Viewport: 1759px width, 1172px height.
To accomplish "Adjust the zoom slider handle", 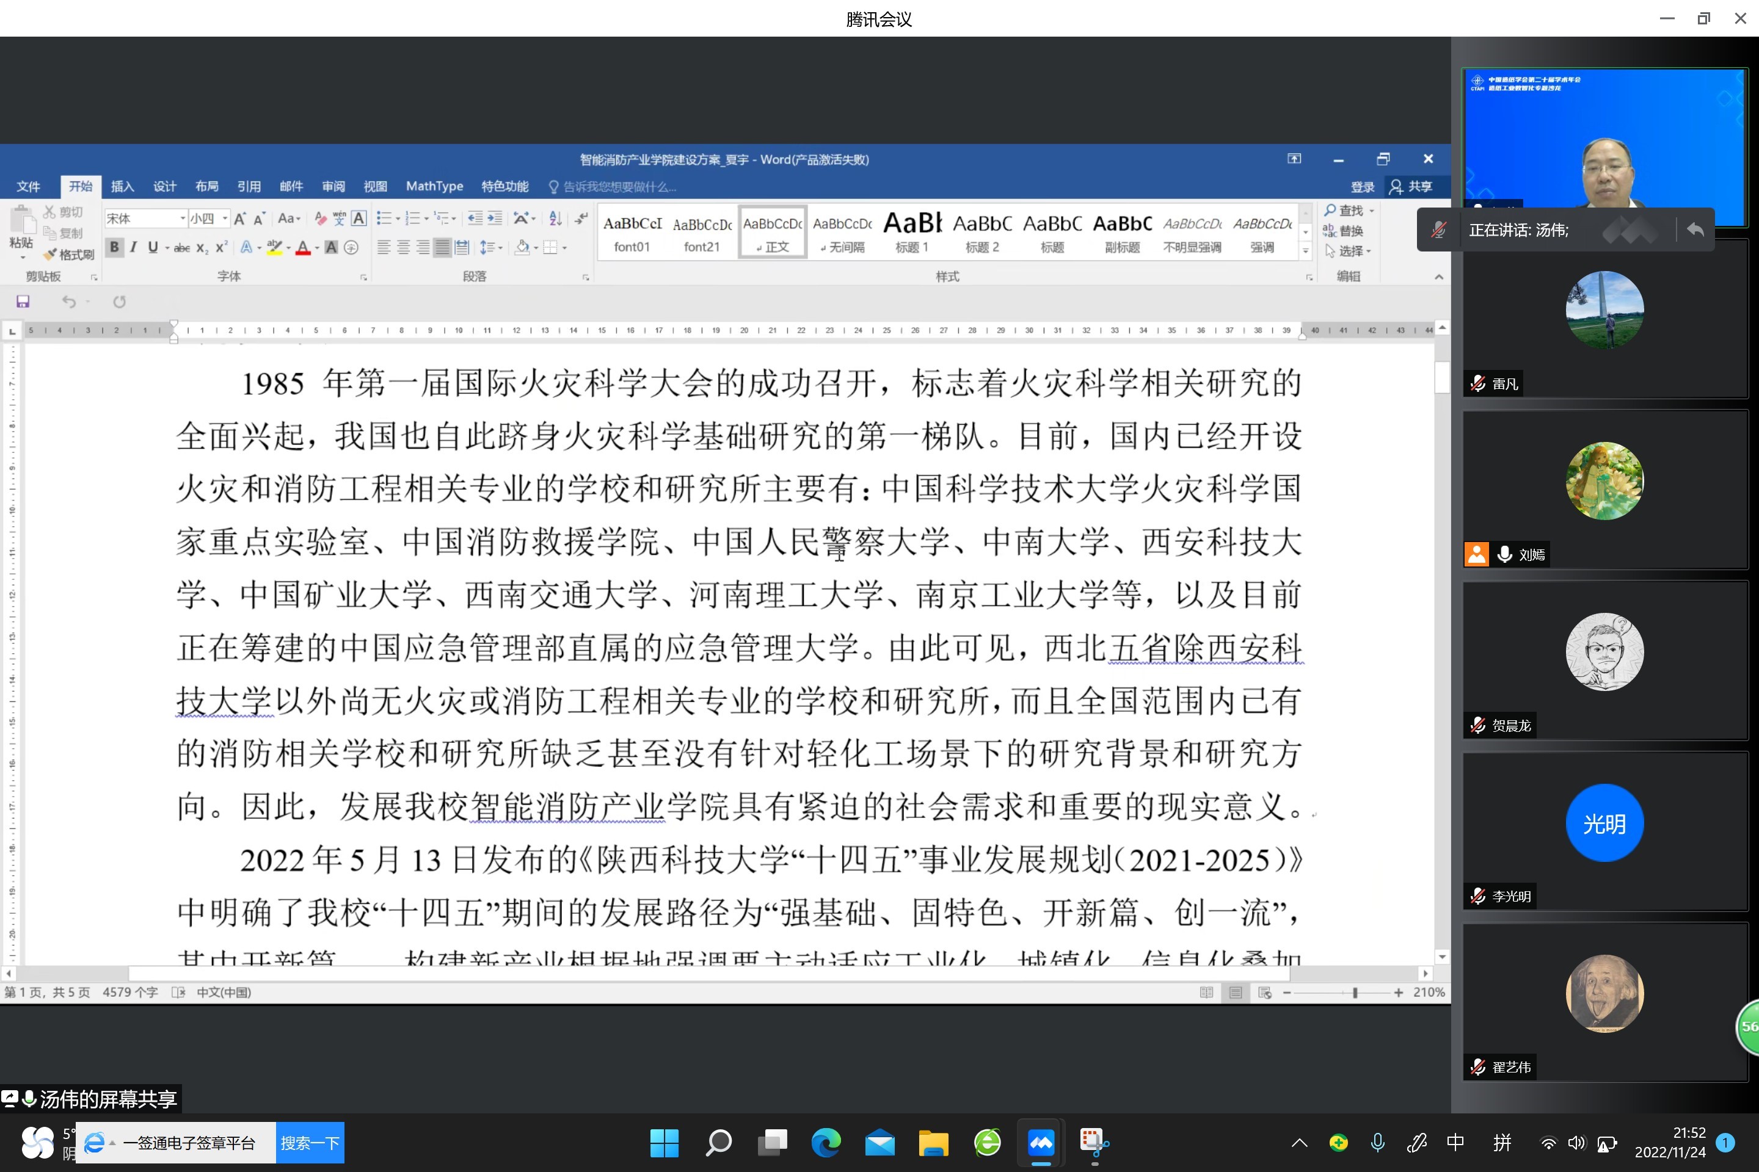I will pos(1355,993).
